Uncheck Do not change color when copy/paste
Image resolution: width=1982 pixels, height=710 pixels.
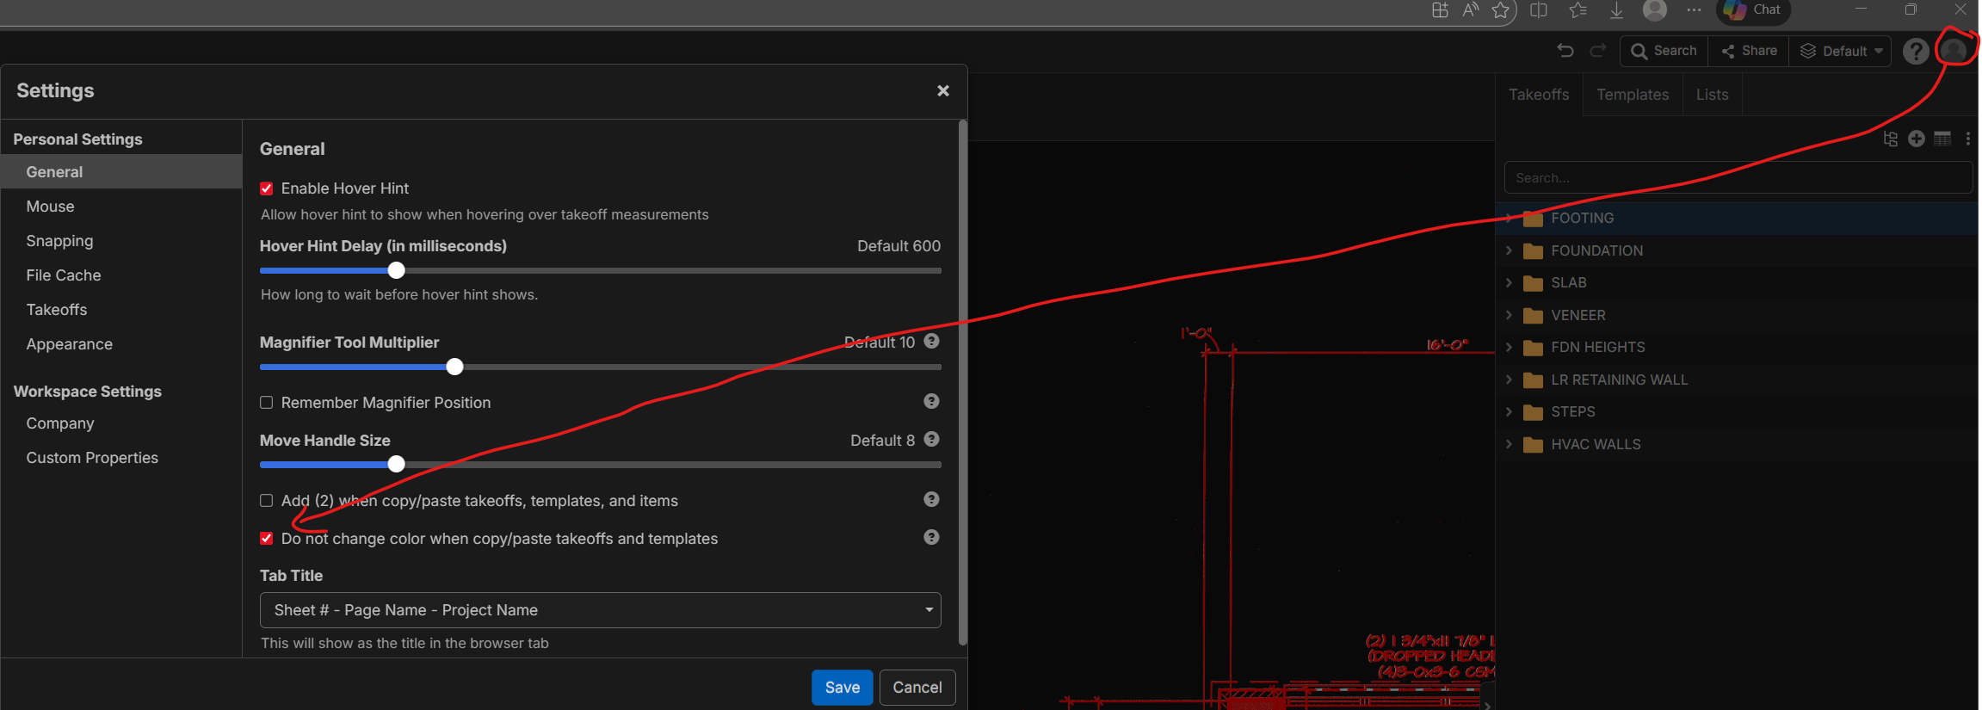(x=267, y=539)
